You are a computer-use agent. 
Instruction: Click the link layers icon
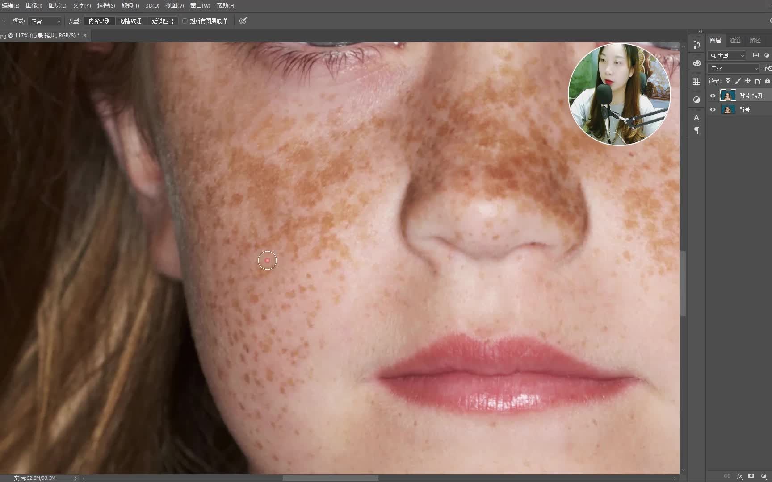click(727, 476)
